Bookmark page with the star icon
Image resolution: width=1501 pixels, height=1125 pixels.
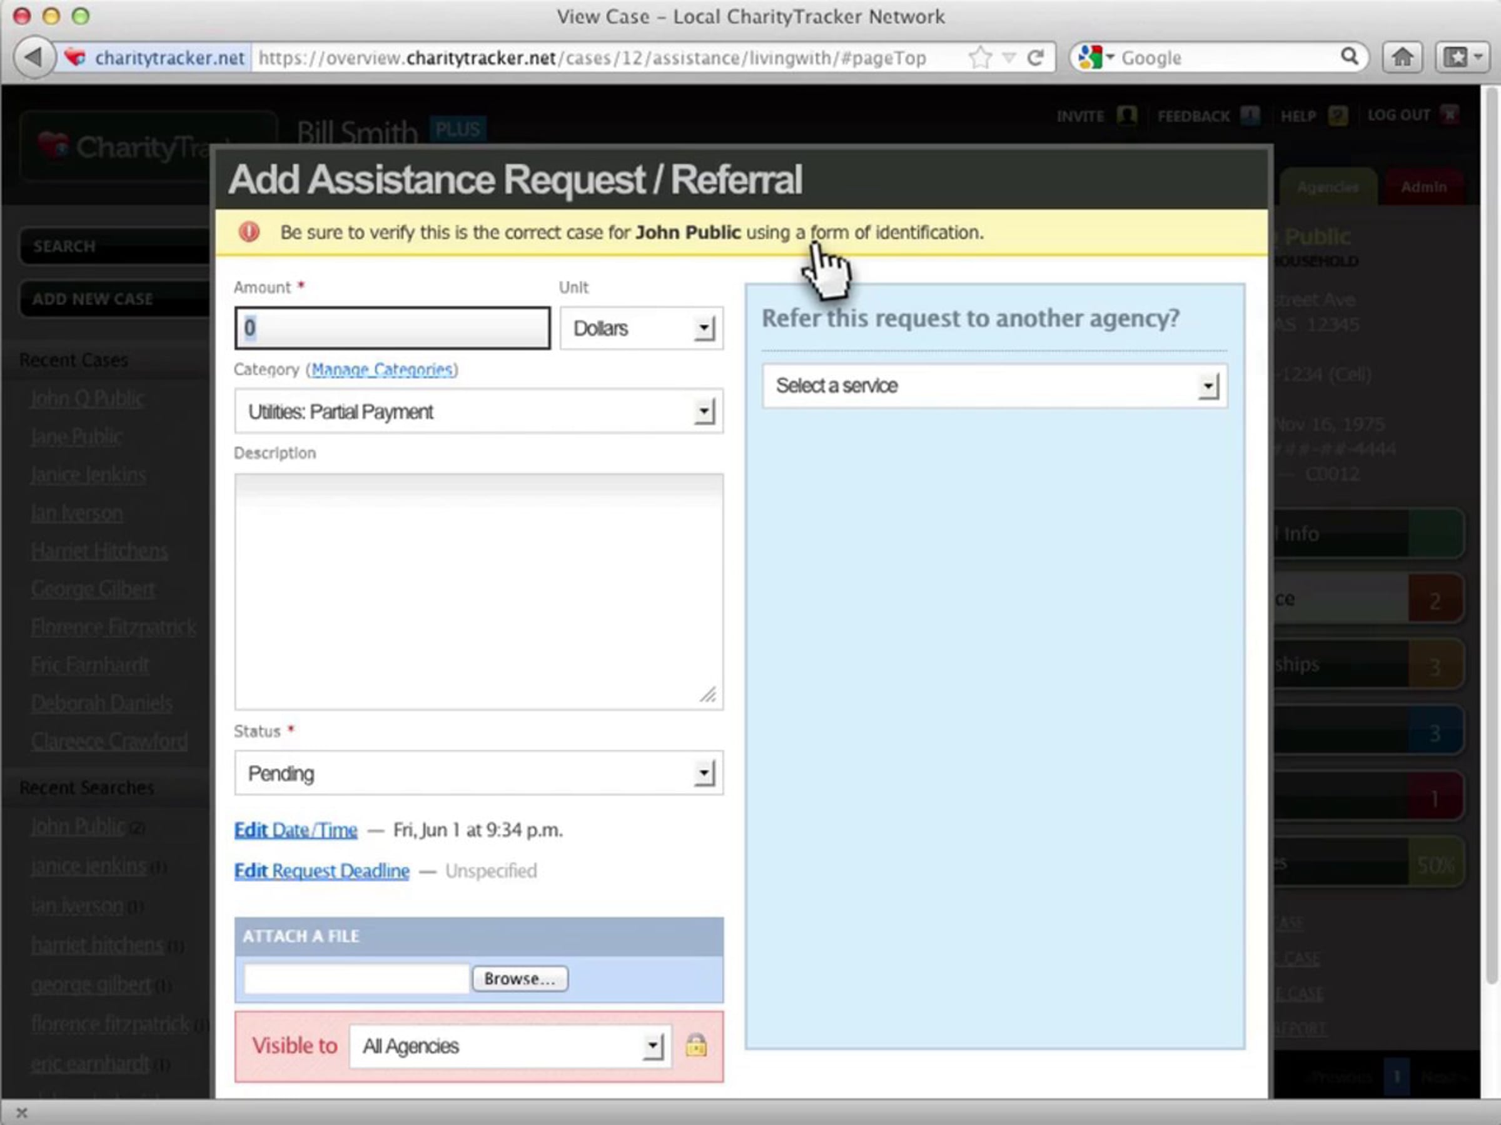click(979, 57)
